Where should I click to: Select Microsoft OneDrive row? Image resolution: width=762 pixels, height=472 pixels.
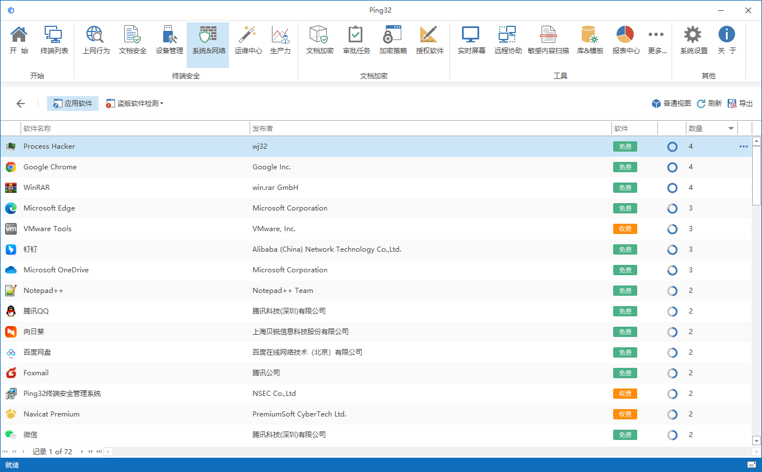coord(376,270)
